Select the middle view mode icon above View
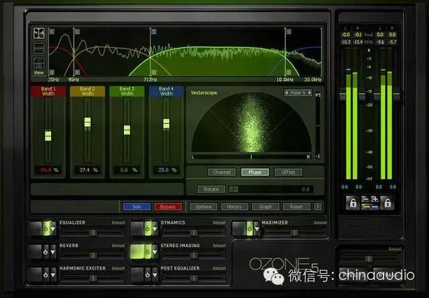Image resolution: width=429 pixels, height=298 pixels. click(x=39, y=48)
